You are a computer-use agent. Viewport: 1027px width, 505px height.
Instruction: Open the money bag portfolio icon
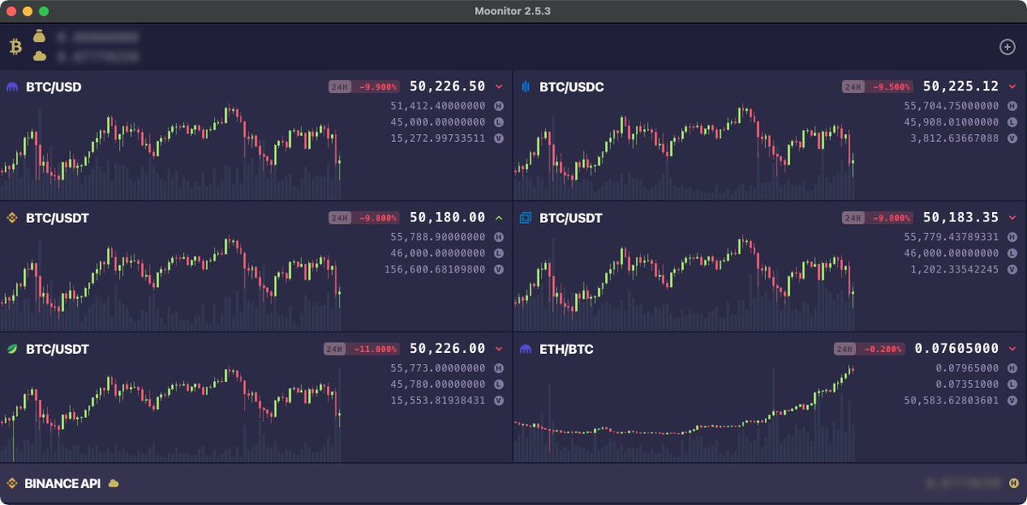(39, 37)
